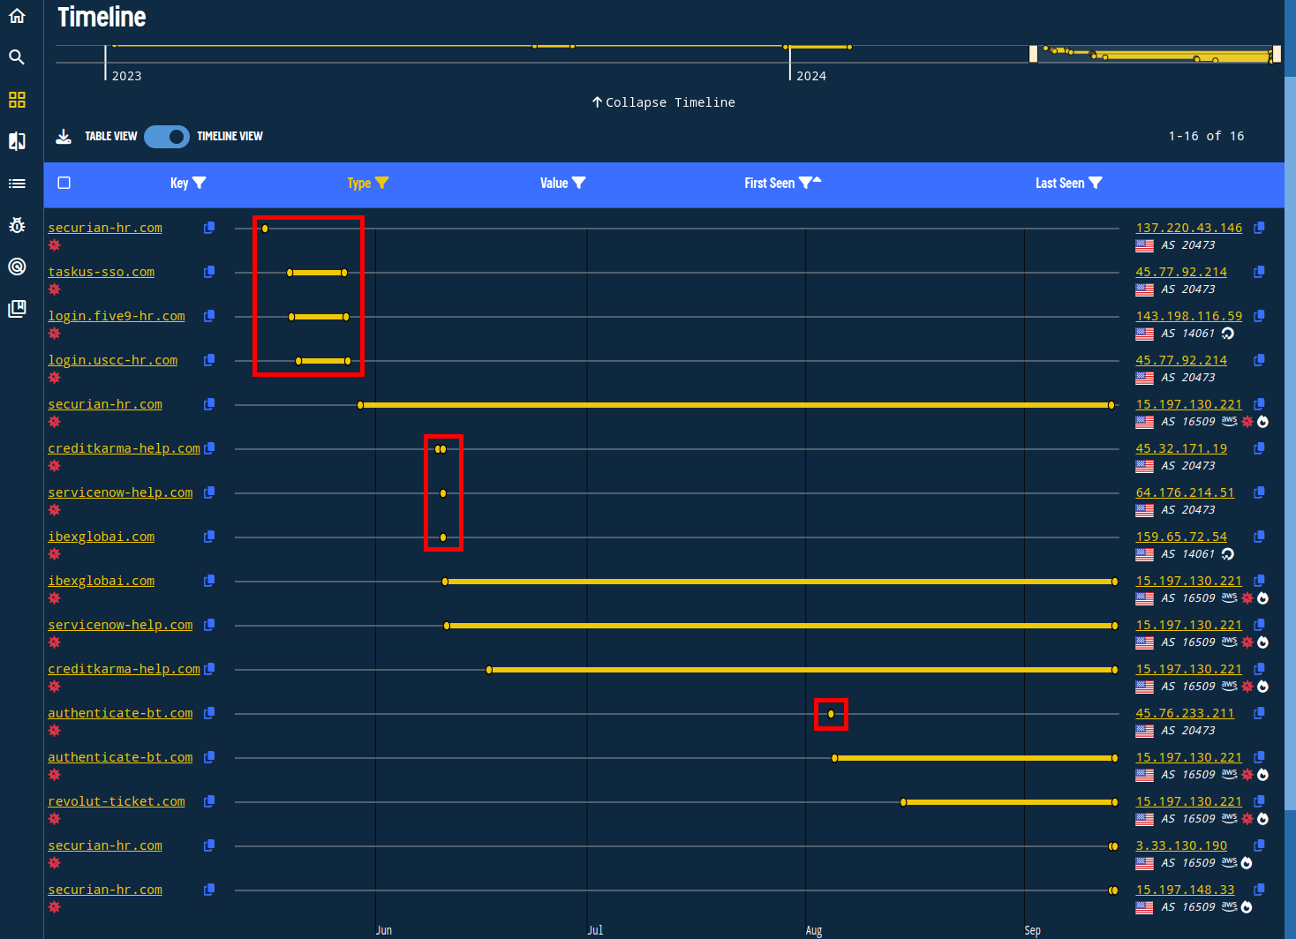Copy IP value 3.33.130.190
1296x939 pixels.
click(x=1259, y=845)
